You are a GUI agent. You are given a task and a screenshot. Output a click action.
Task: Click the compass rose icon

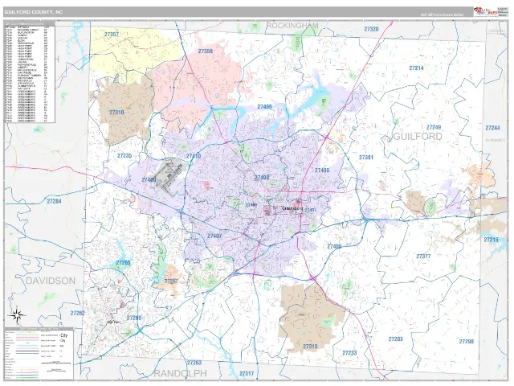pos(18,316)
